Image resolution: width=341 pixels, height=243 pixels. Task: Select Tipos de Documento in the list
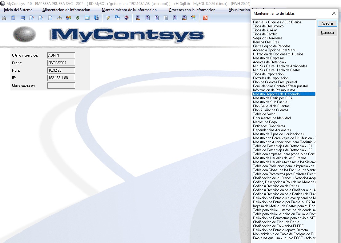click(268, 26)
